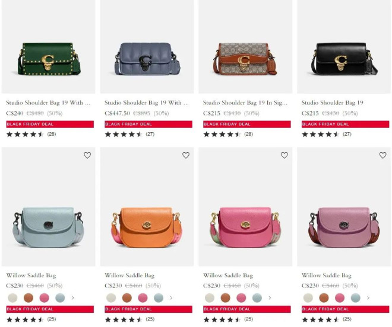Open Studio Shoulder Bag 19 In Signature link
The width and height of the screenshot is (392, 327).
click(x=245, y=102)
